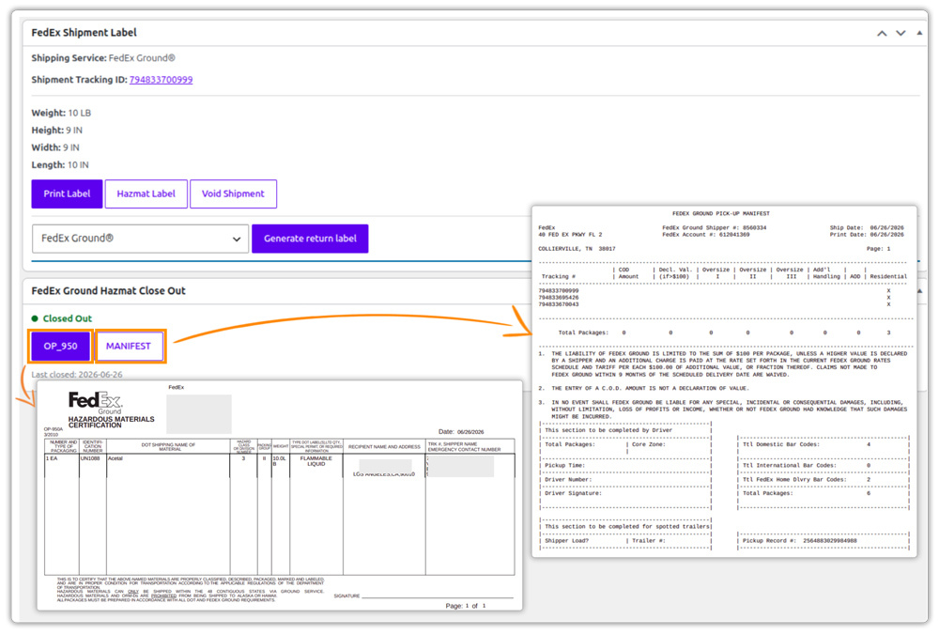Click the pick-up manifest preview
The height and width of the screenshot is (634, 939).
click(x=724, y=381)
